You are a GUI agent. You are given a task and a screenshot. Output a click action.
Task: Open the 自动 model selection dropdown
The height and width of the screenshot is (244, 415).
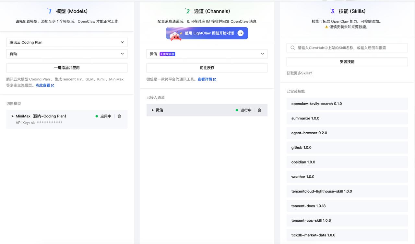(67, 54)
